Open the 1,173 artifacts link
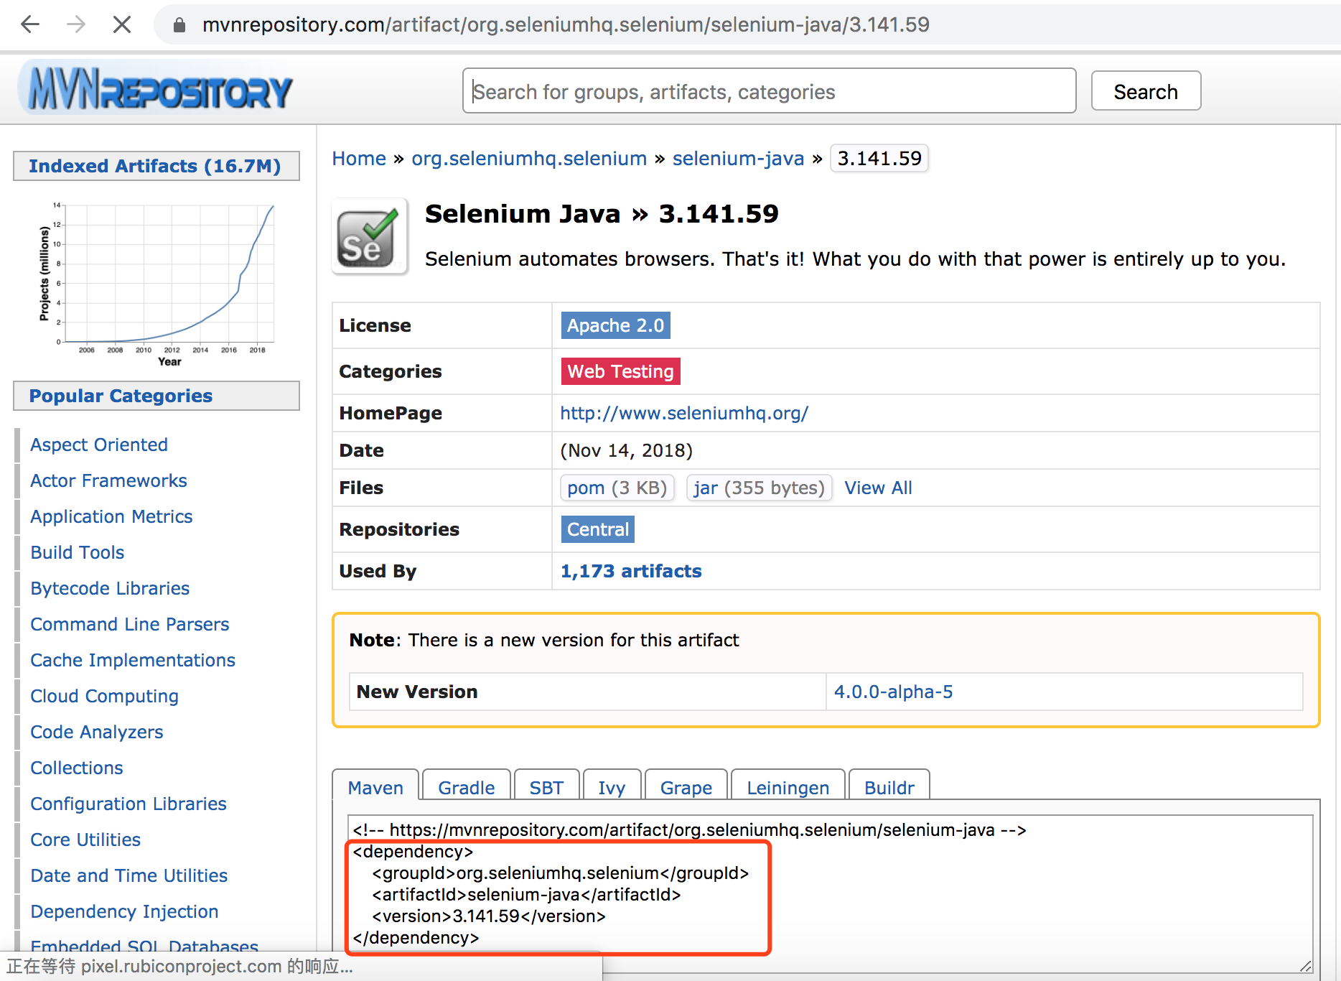Viewport: 1341px width, 981px height. 630,571
